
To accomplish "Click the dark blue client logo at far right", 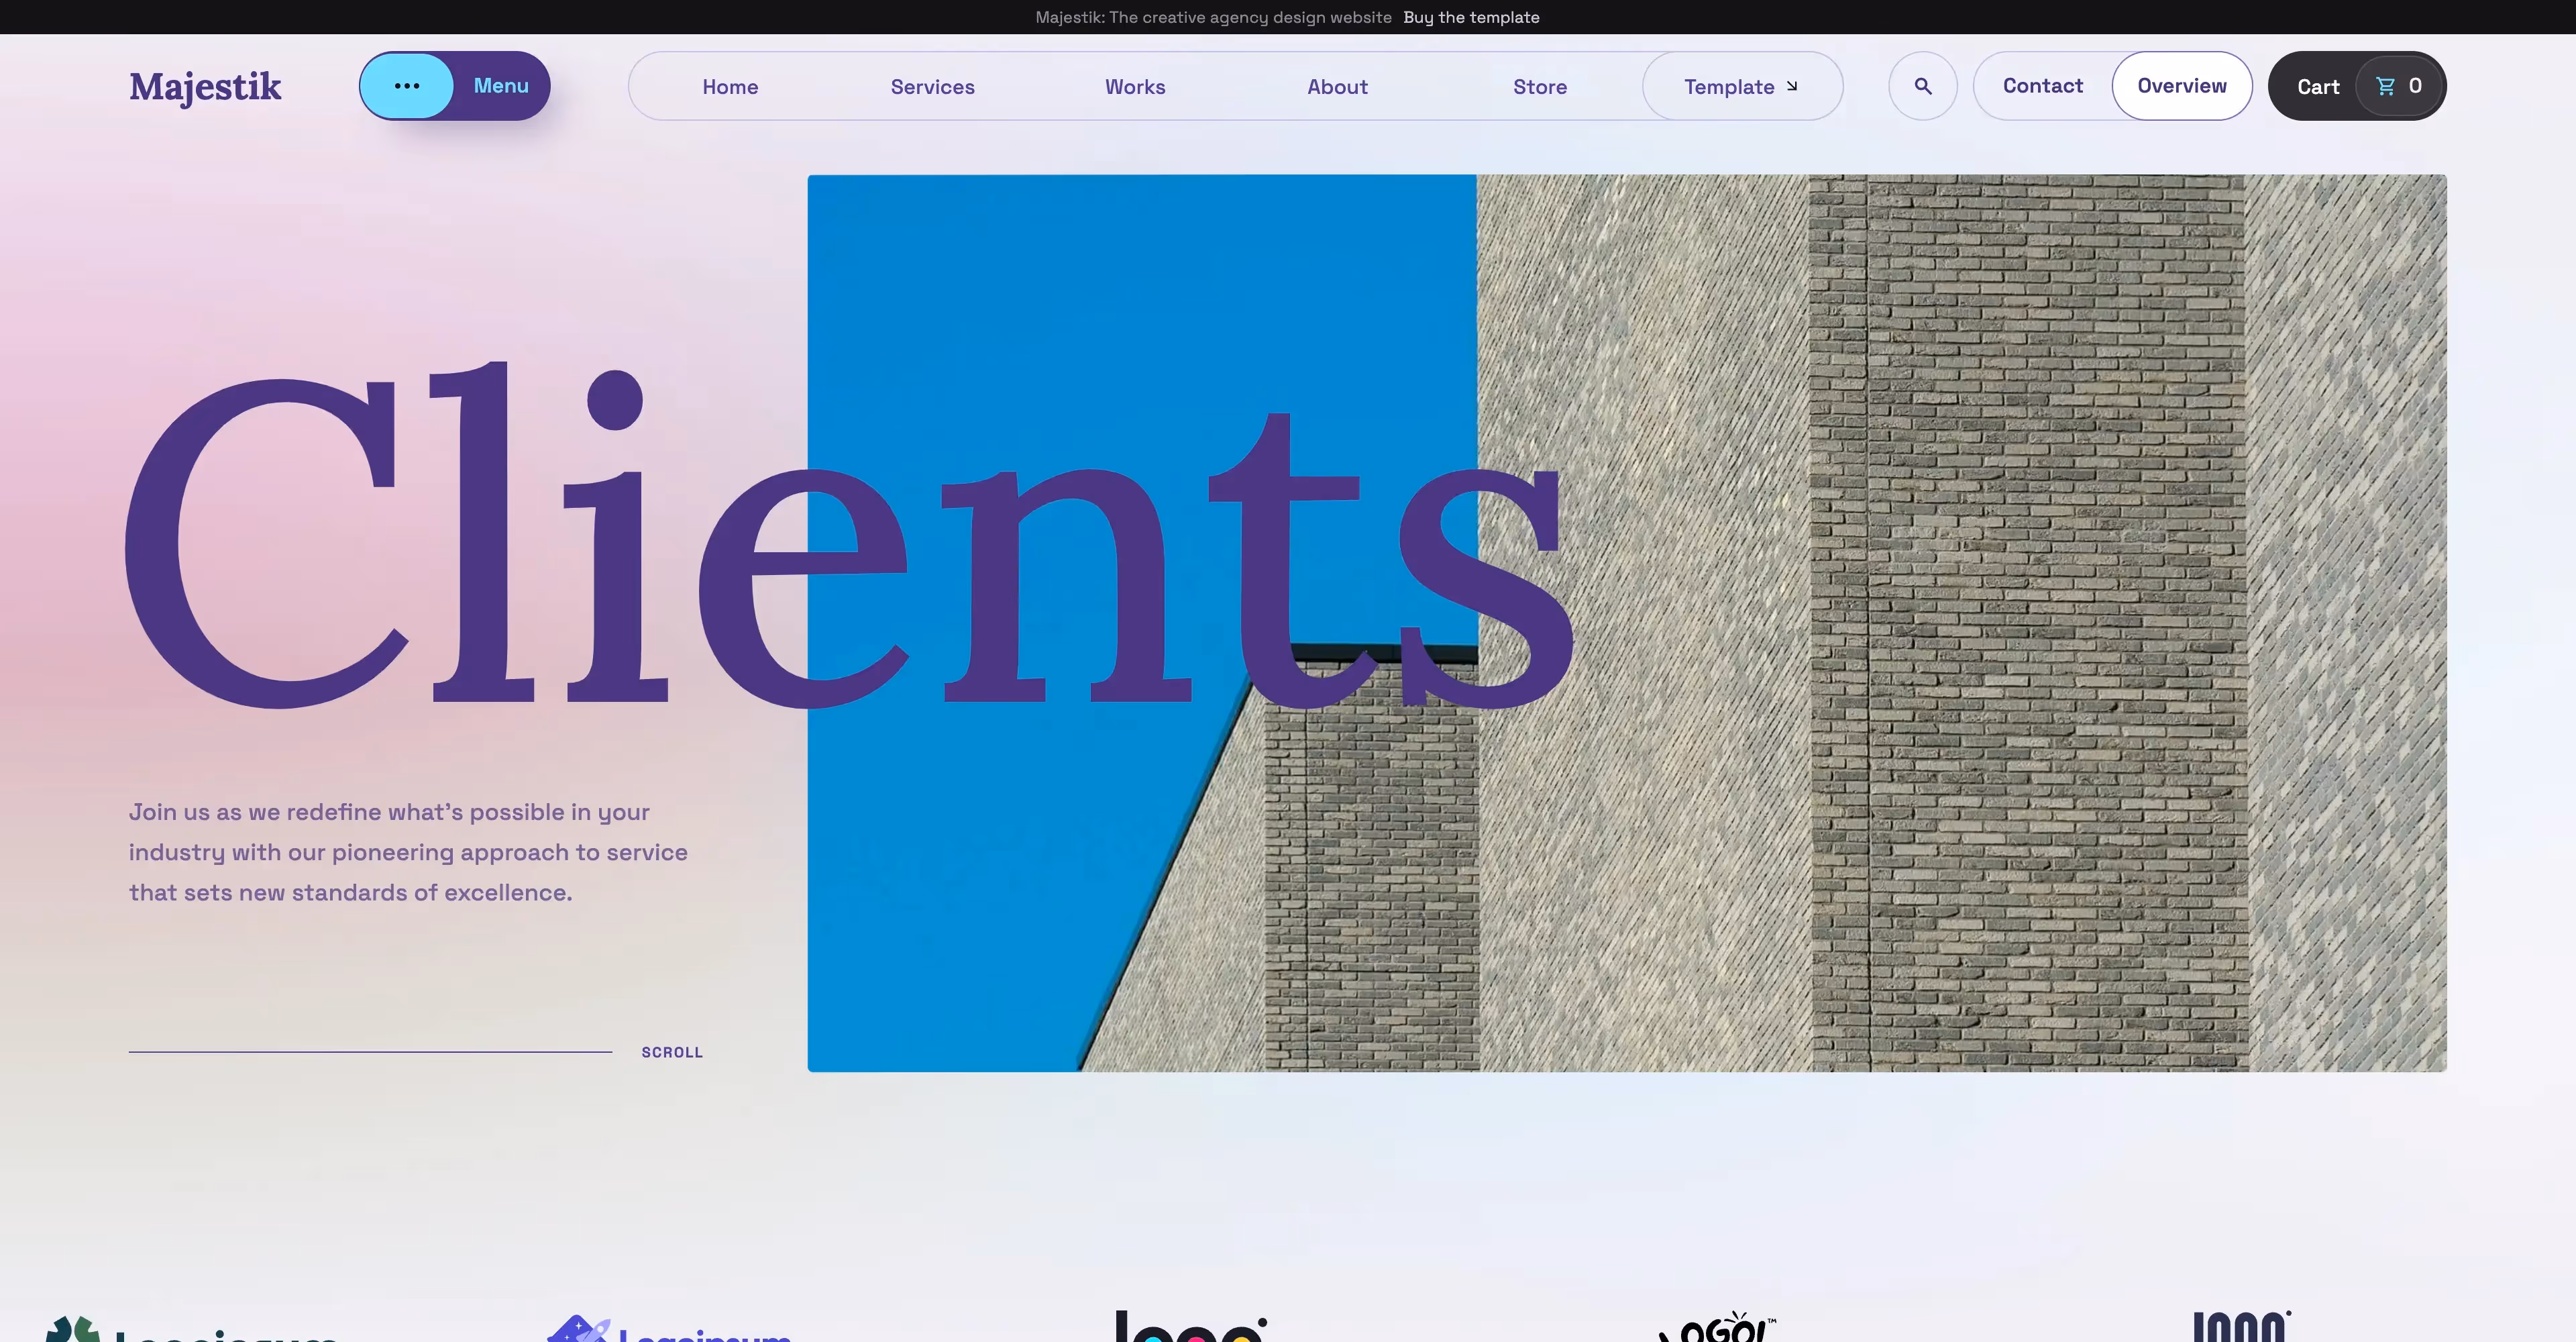I will click(2242, 1326).
